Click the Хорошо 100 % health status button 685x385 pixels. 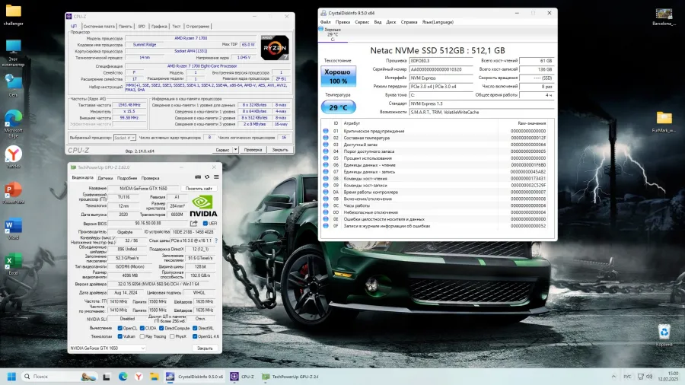pyautogui.click(x=338, y=76)
